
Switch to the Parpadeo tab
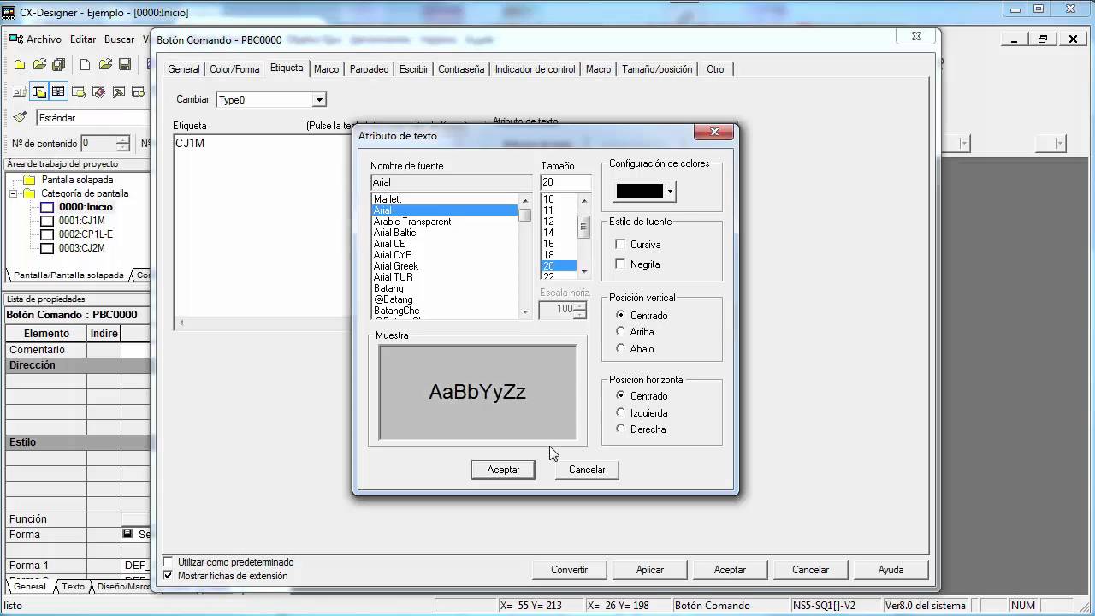370,69
